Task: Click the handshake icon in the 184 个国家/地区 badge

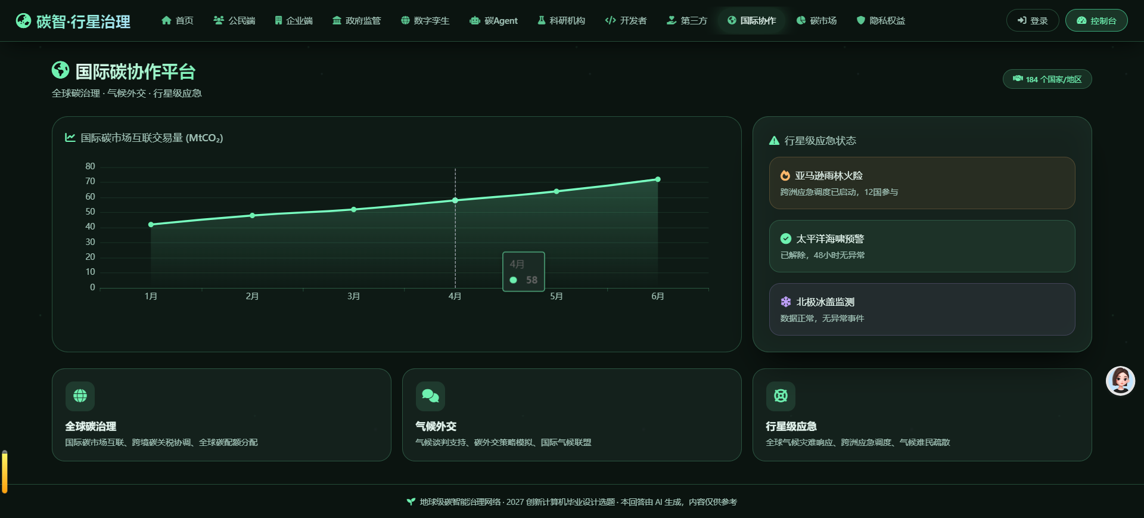Action: pos(1018,79)
